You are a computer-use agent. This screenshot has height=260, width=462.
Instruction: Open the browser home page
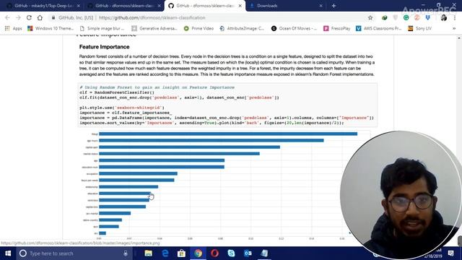pos(40,17)
